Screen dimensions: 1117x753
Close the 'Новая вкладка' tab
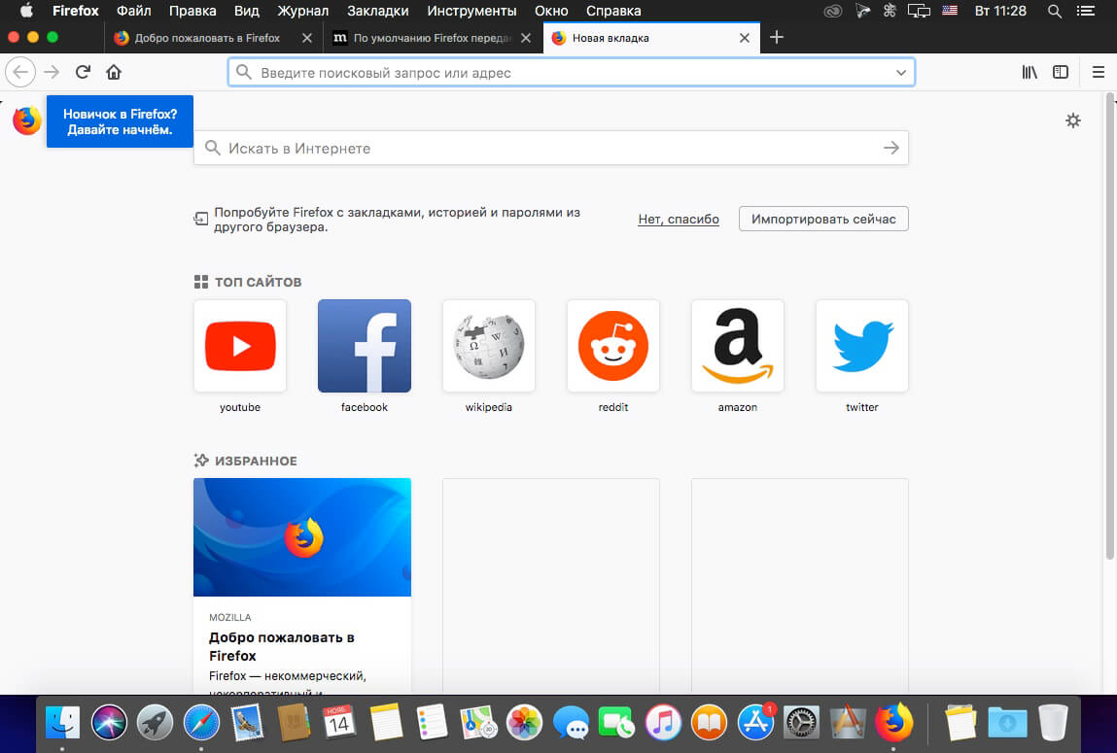click(x=745, y=38)
